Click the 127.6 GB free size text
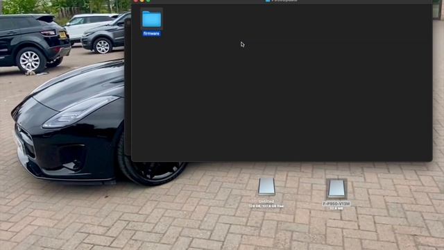 point(266,206)
